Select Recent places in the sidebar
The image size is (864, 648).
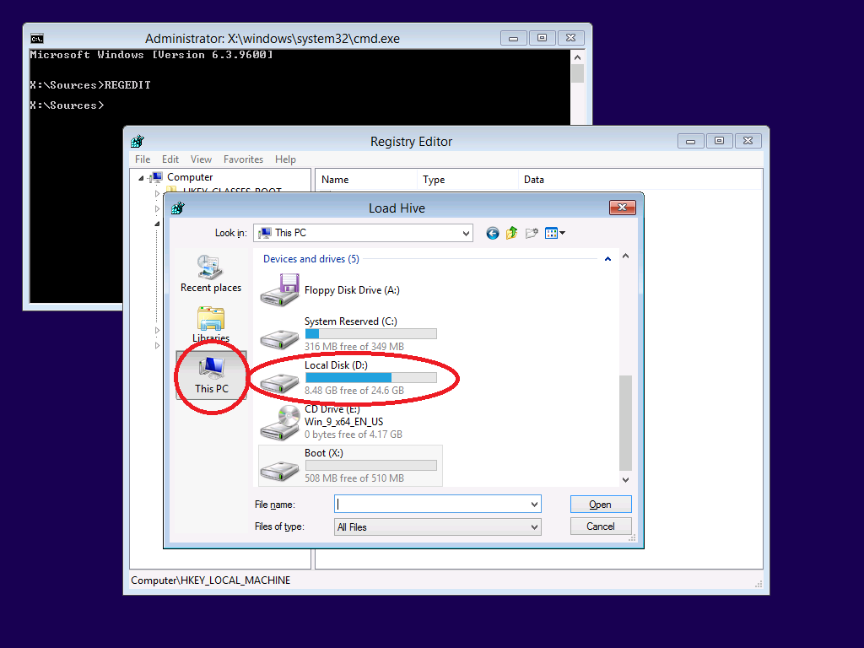210,274
